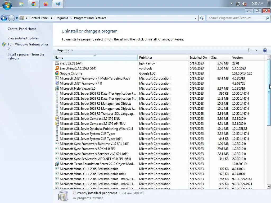
Task: Open the Organize dropdown menu
Action: [x=65, y=50]
